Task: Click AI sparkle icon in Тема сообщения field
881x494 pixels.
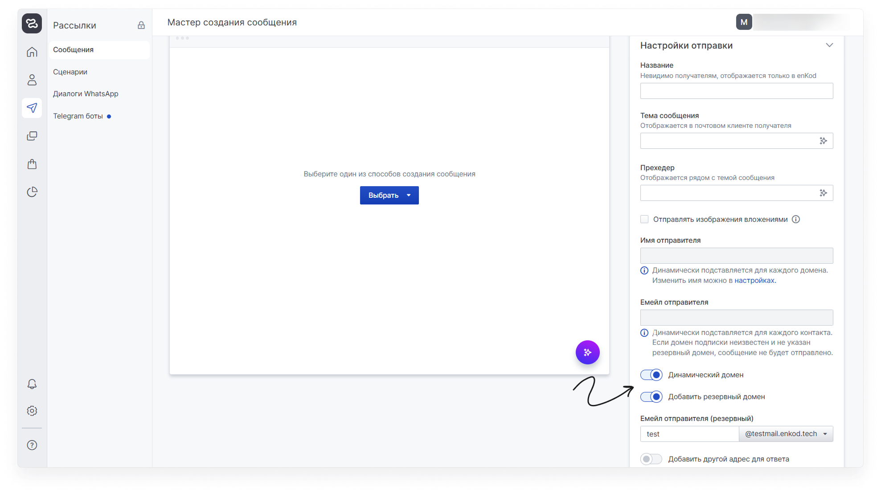Action: point(823,141)
